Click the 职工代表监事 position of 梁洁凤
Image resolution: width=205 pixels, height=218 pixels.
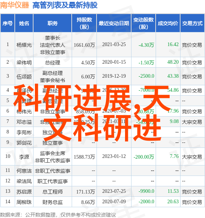(x=53, y=181)
